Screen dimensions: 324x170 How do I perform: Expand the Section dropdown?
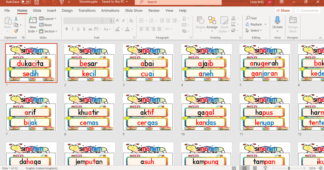tap(48, 31)
